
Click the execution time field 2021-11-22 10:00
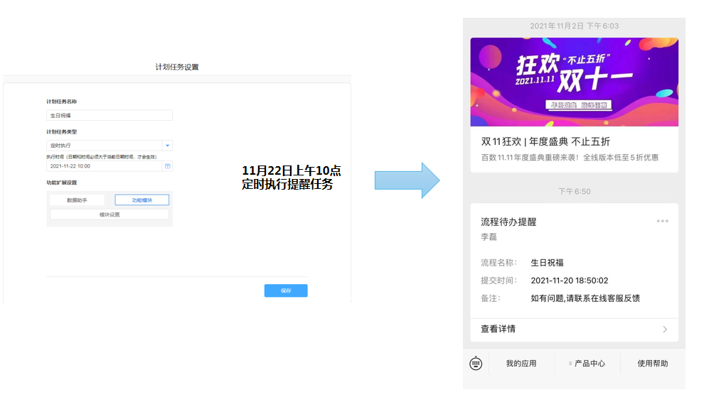point(104,165)
